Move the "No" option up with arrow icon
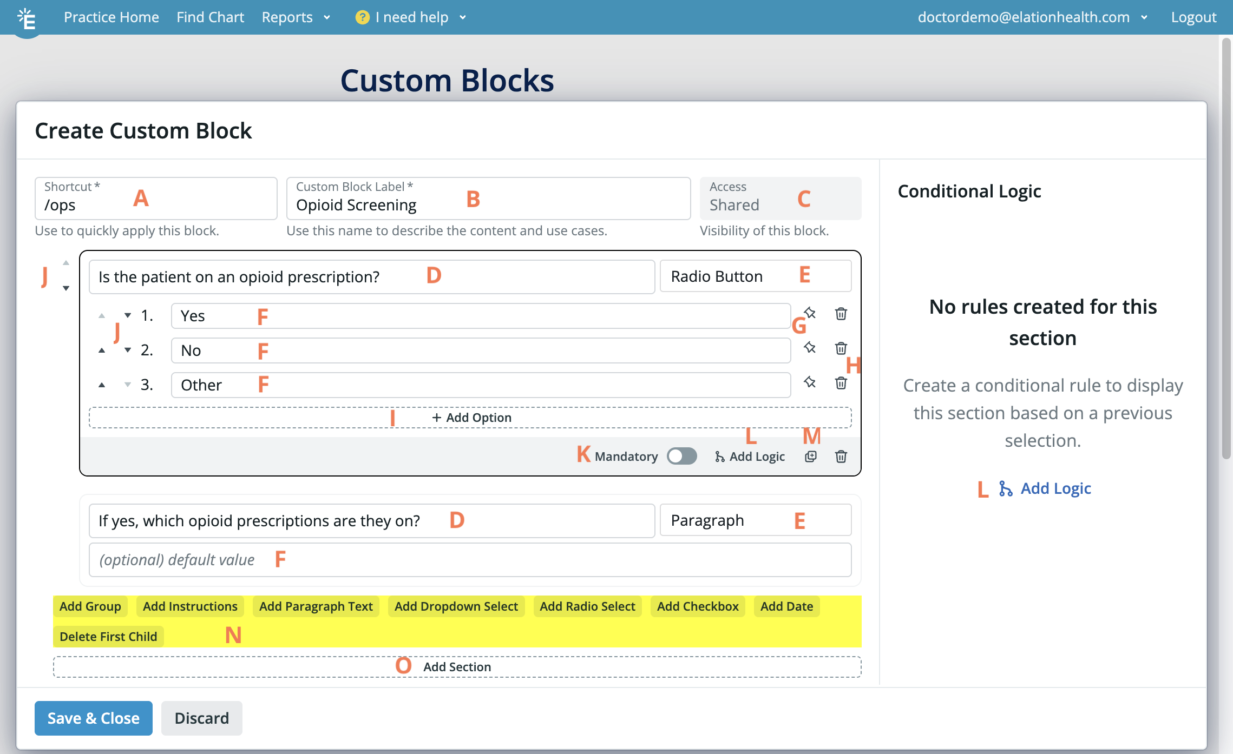 click(x=103, y=350)
